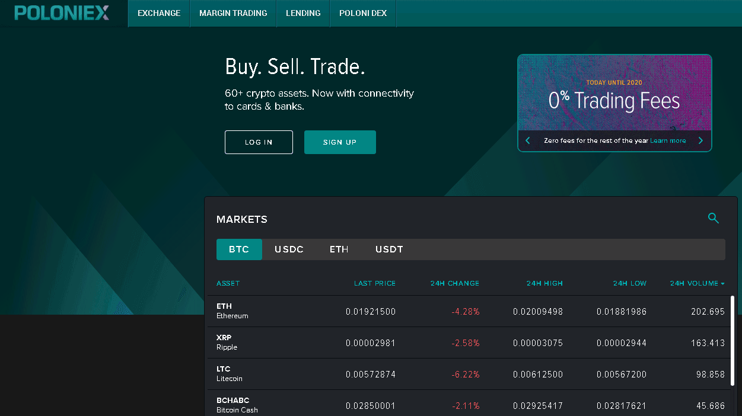Click the -4.28% change value
The width and height of the screenshot is (742, 416).
click(466, 312)
